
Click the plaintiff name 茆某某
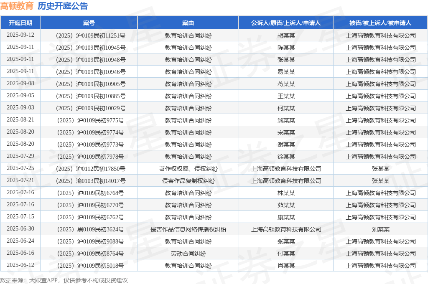[286, 205]
